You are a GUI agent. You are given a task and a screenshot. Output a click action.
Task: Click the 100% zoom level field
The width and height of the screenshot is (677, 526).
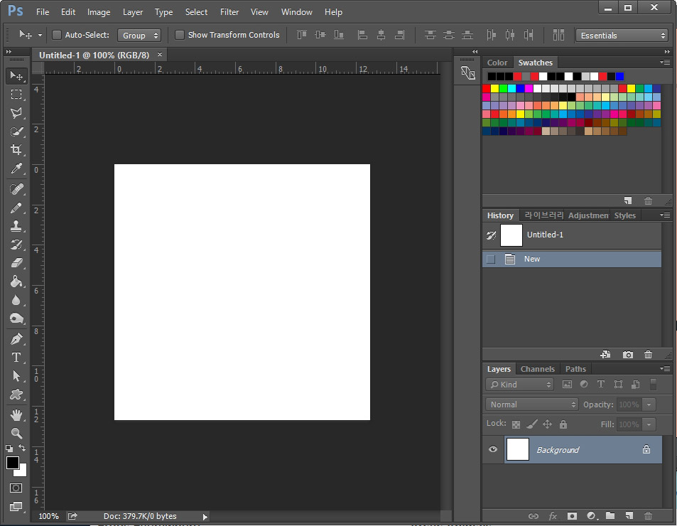click(48, 516)
